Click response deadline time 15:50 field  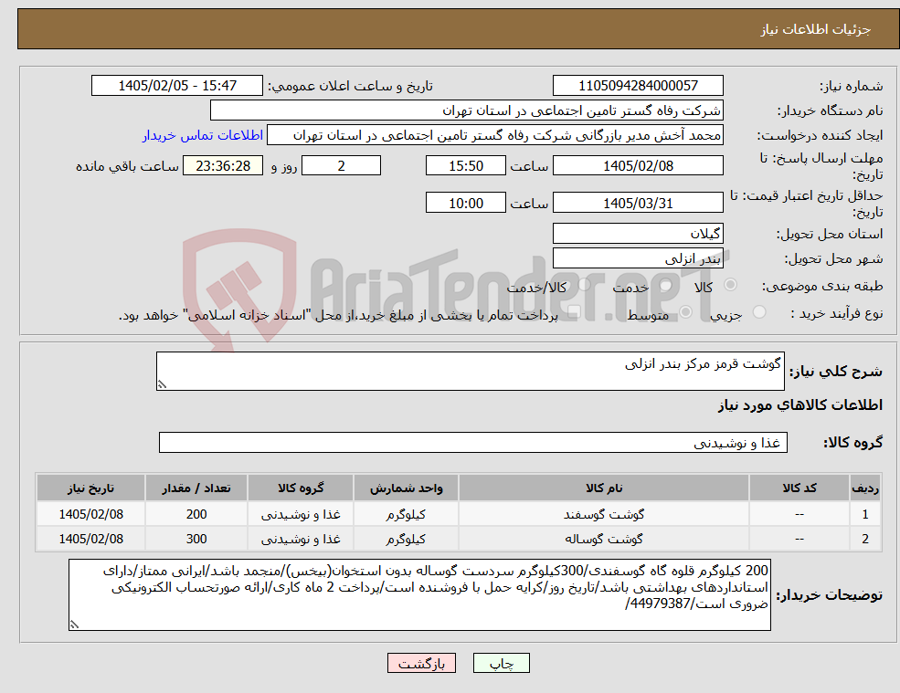[x=465, y=166]
